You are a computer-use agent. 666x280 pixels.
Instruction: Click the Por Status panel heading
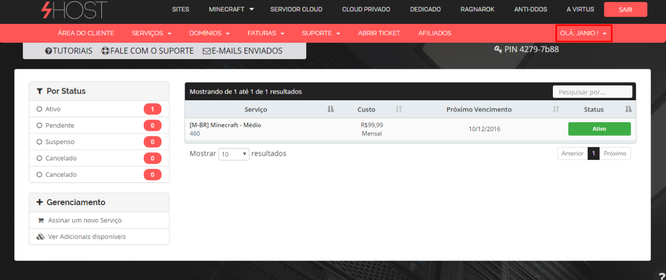[99, 91]
